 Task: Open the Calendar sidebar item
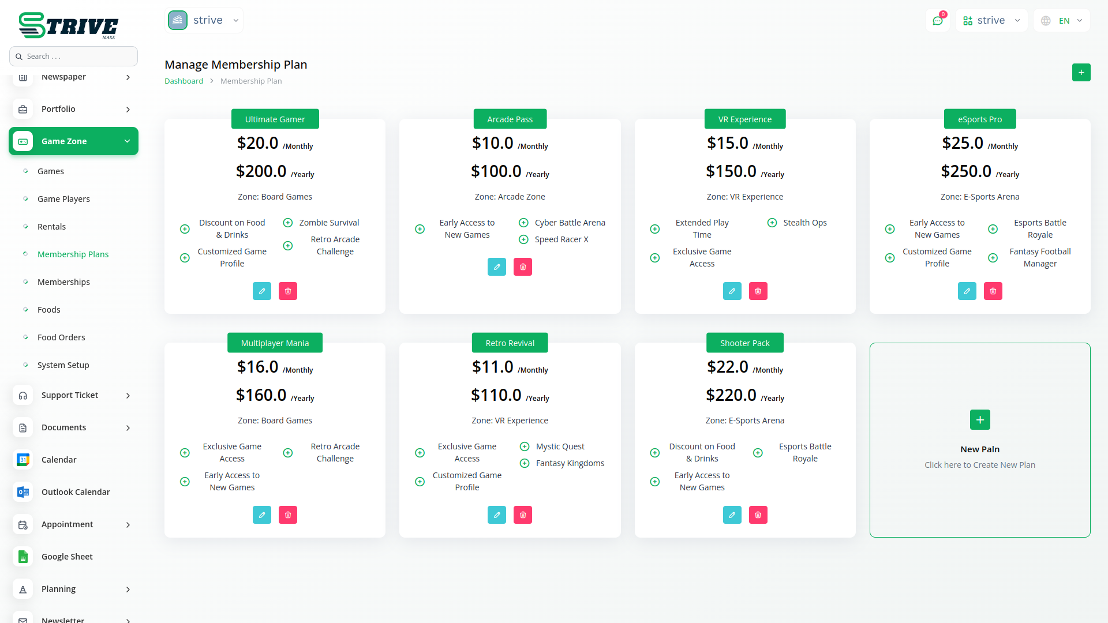tap(59, 460)
